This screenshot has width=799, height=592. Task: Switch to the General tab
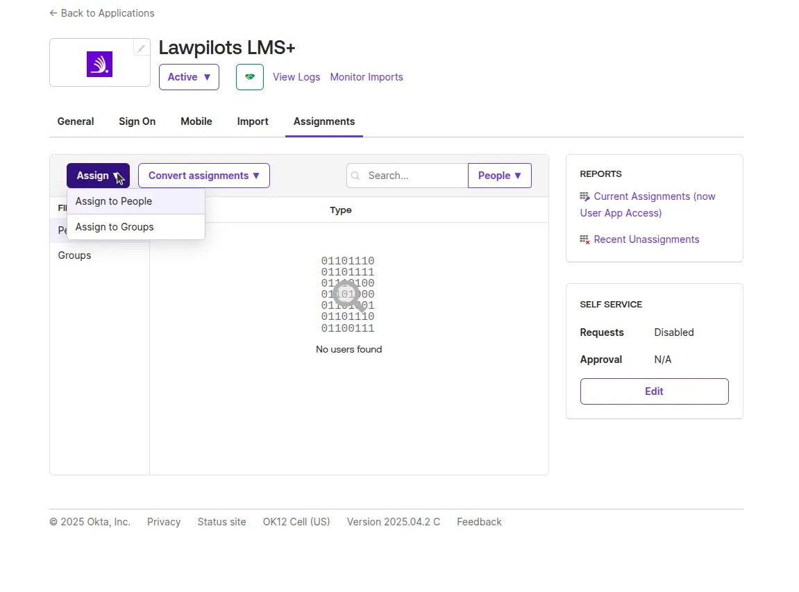tap(76, 121)
